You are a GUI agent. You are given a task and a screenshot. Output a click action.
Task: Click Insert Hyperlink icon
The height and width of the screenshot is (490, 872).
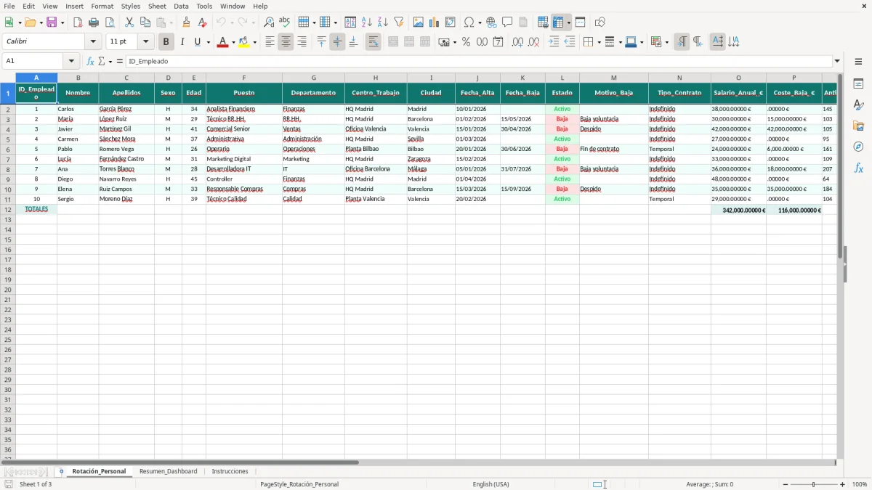pos(491,23)
